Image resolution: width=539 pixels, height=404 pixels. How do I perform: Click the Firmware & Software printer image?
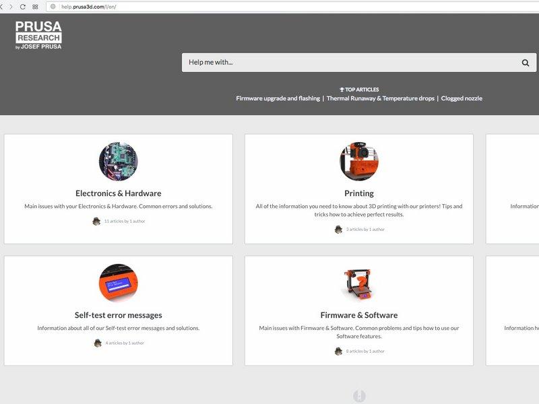tap(359, 283)
